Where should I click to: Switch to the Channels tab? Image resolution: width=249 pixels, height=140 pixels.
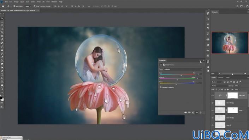[220, 77]
